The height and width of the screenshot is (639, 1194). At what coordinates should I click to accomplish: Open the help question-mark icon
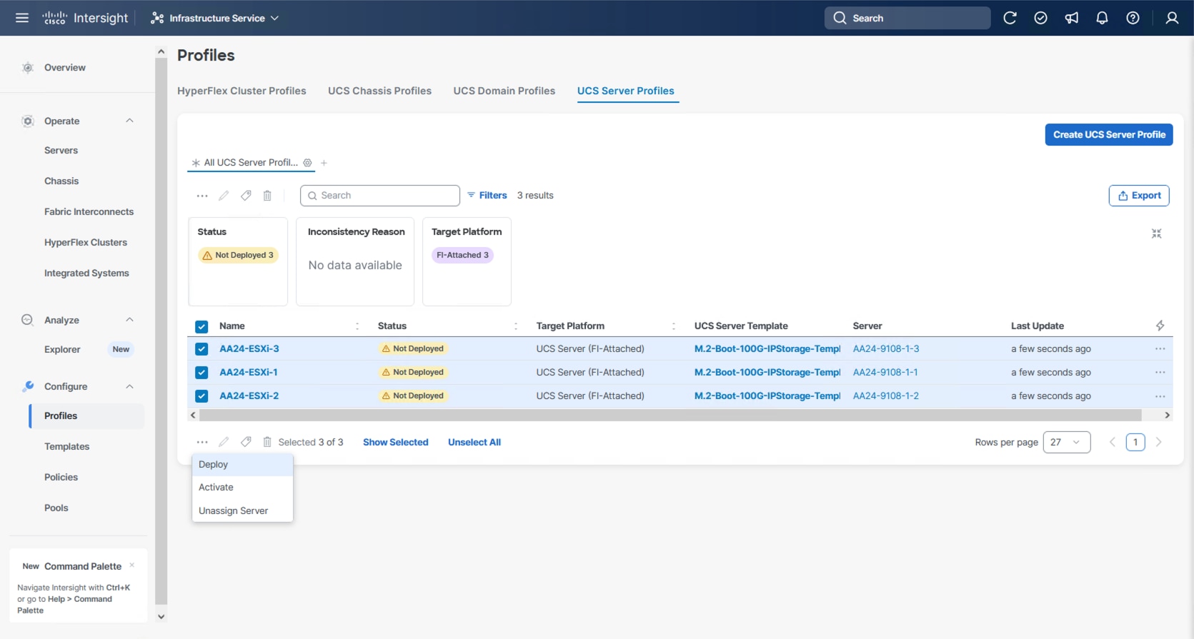[x=1133, y=18]
